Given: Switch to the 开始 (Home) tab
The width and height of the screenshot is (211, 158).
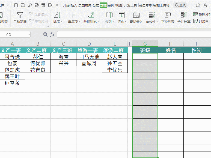Looking at the screenshot, I should [66, 5].
